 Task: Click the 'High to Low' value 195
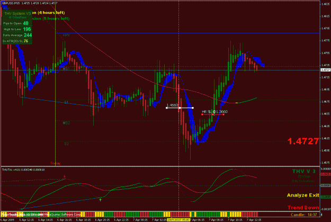coord(27,29)
